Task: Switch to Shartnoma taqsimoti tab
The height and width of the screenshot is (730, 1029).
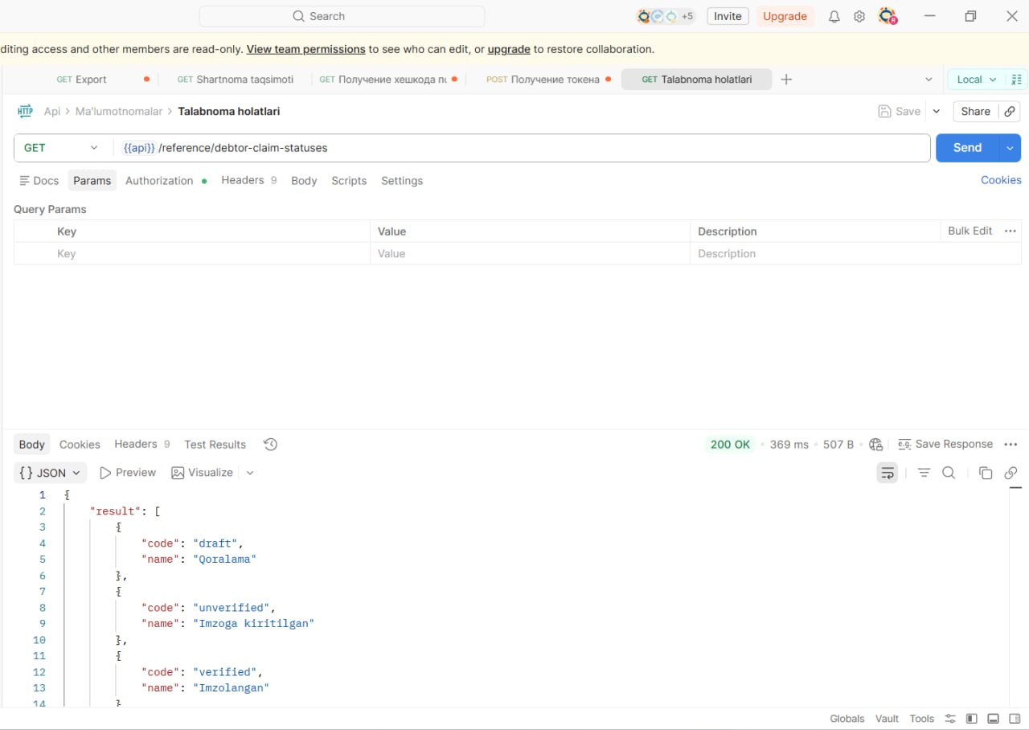Action: click(x=235, y=80)
